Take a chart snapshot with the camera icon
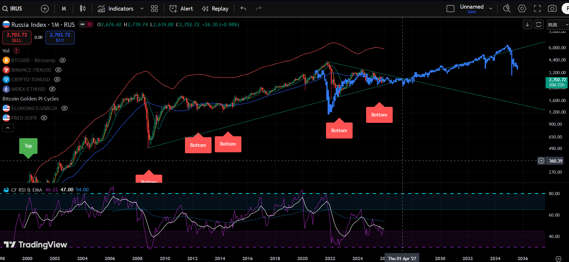 click(x=552, y=9)
